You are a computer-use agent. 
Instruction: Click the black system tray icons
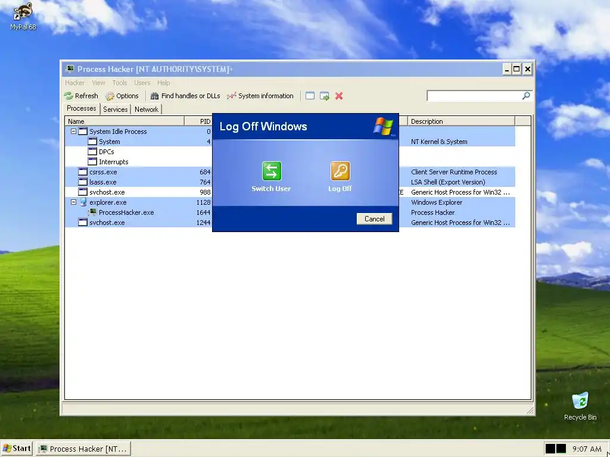pyautogui.click(x=556, y=449)
